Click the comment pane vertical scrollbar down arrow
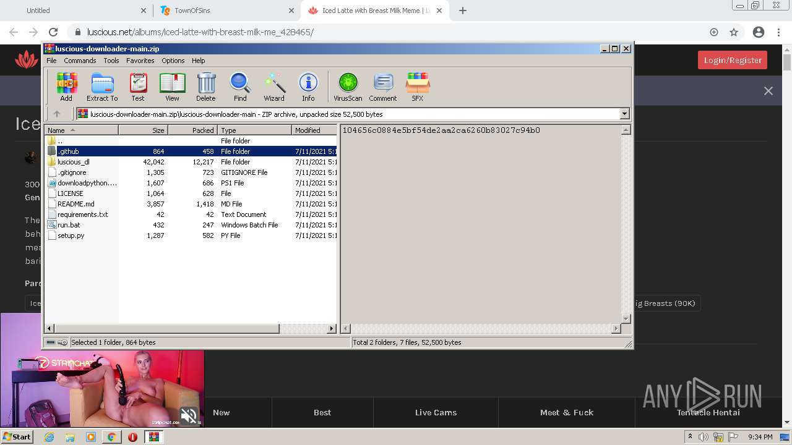The height and width of the screenshot is (445, 792). coord(626,319)
